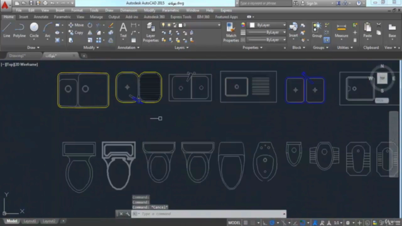402x226 pixels.
Task: Open the File menu
Action: click(x=19, y=10)
